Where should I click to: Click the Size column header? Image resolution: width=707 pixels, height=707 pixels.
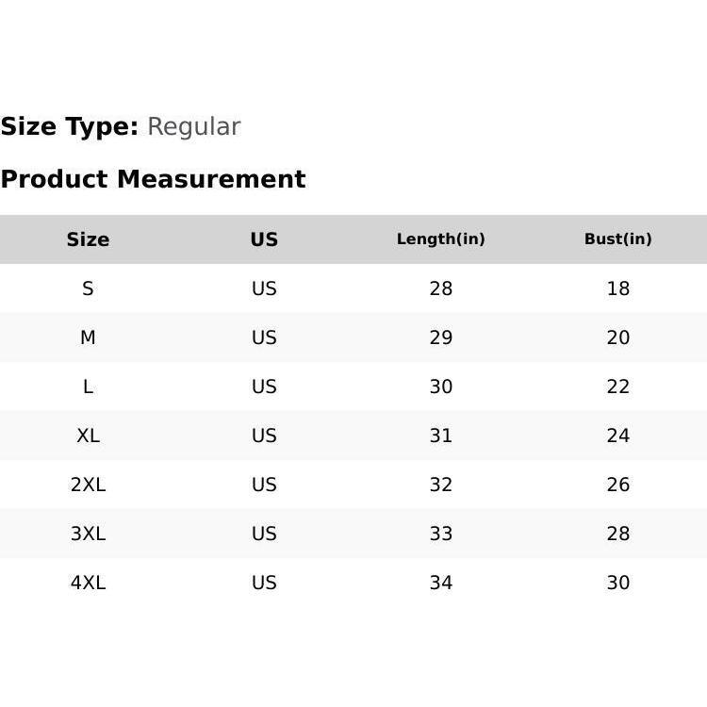tap(88, 239)
